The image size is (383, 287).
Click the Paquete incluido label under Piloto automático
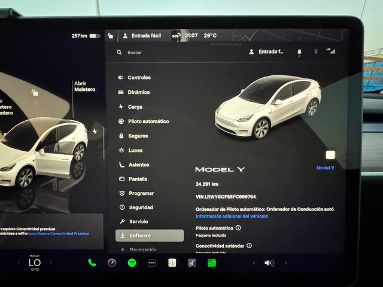[211, 236]
